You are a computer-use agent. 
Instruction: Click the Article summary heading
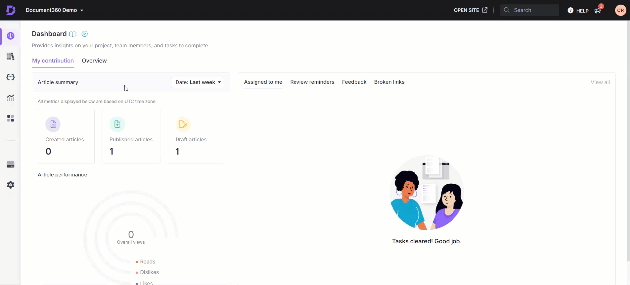58,82
